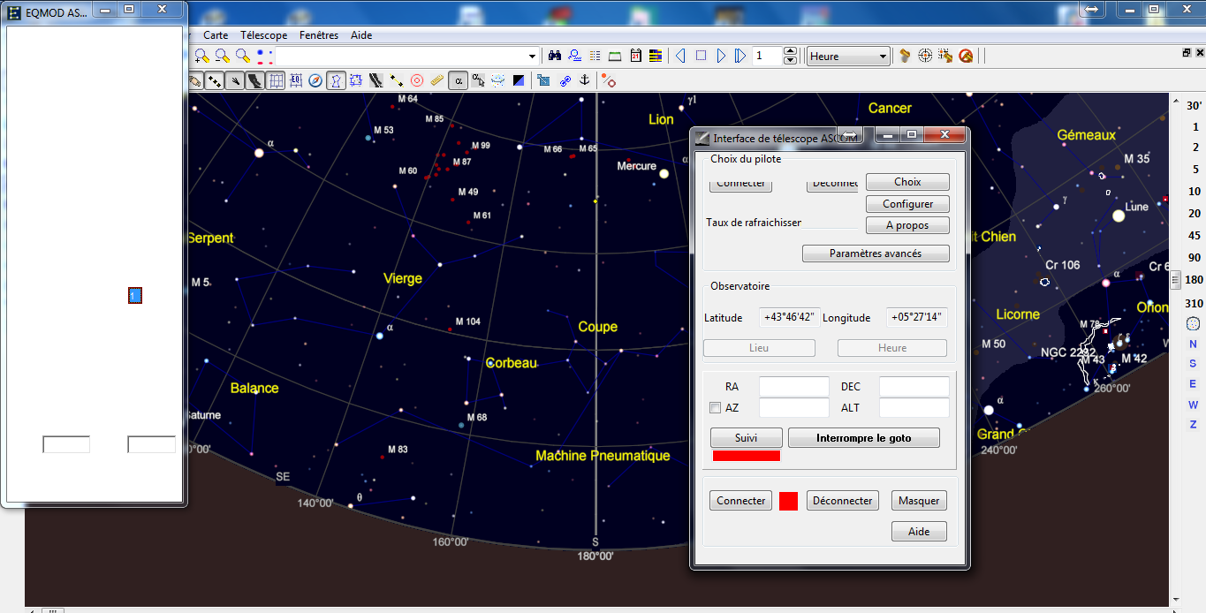Click the red connection status square
The width and height of the screenshot is (1206, 613).
click(x=788, y=501)
